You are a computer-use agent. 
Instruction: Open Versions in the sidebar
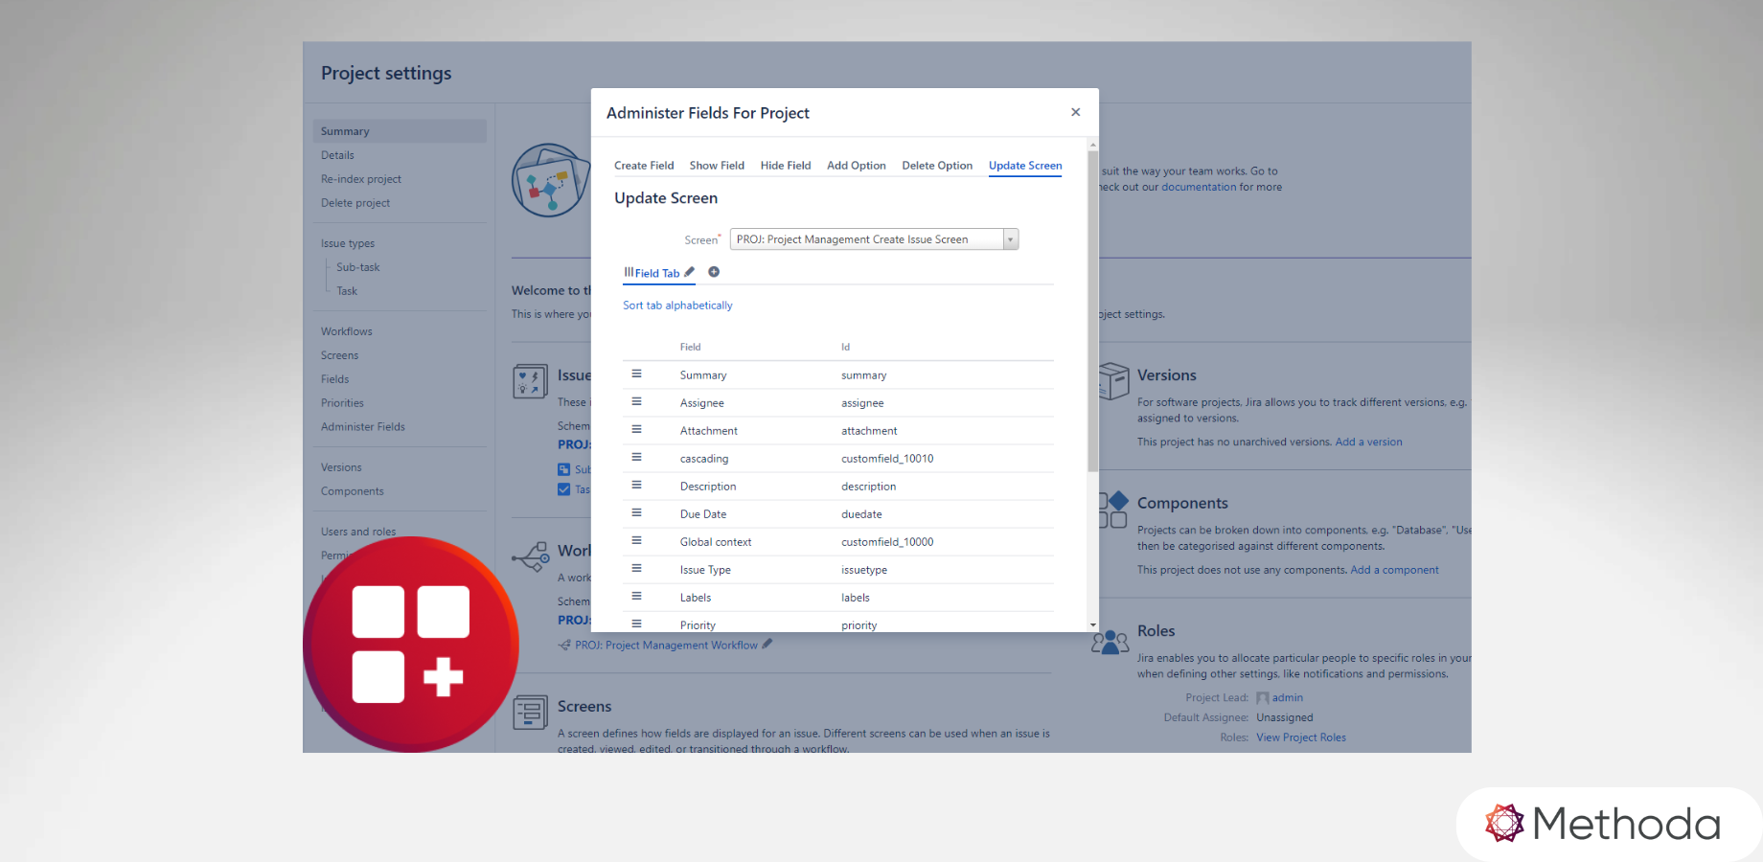tap(341, 467)
